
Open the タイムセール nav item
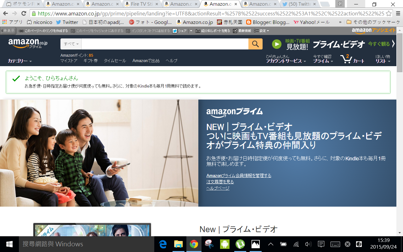(115, 61)
